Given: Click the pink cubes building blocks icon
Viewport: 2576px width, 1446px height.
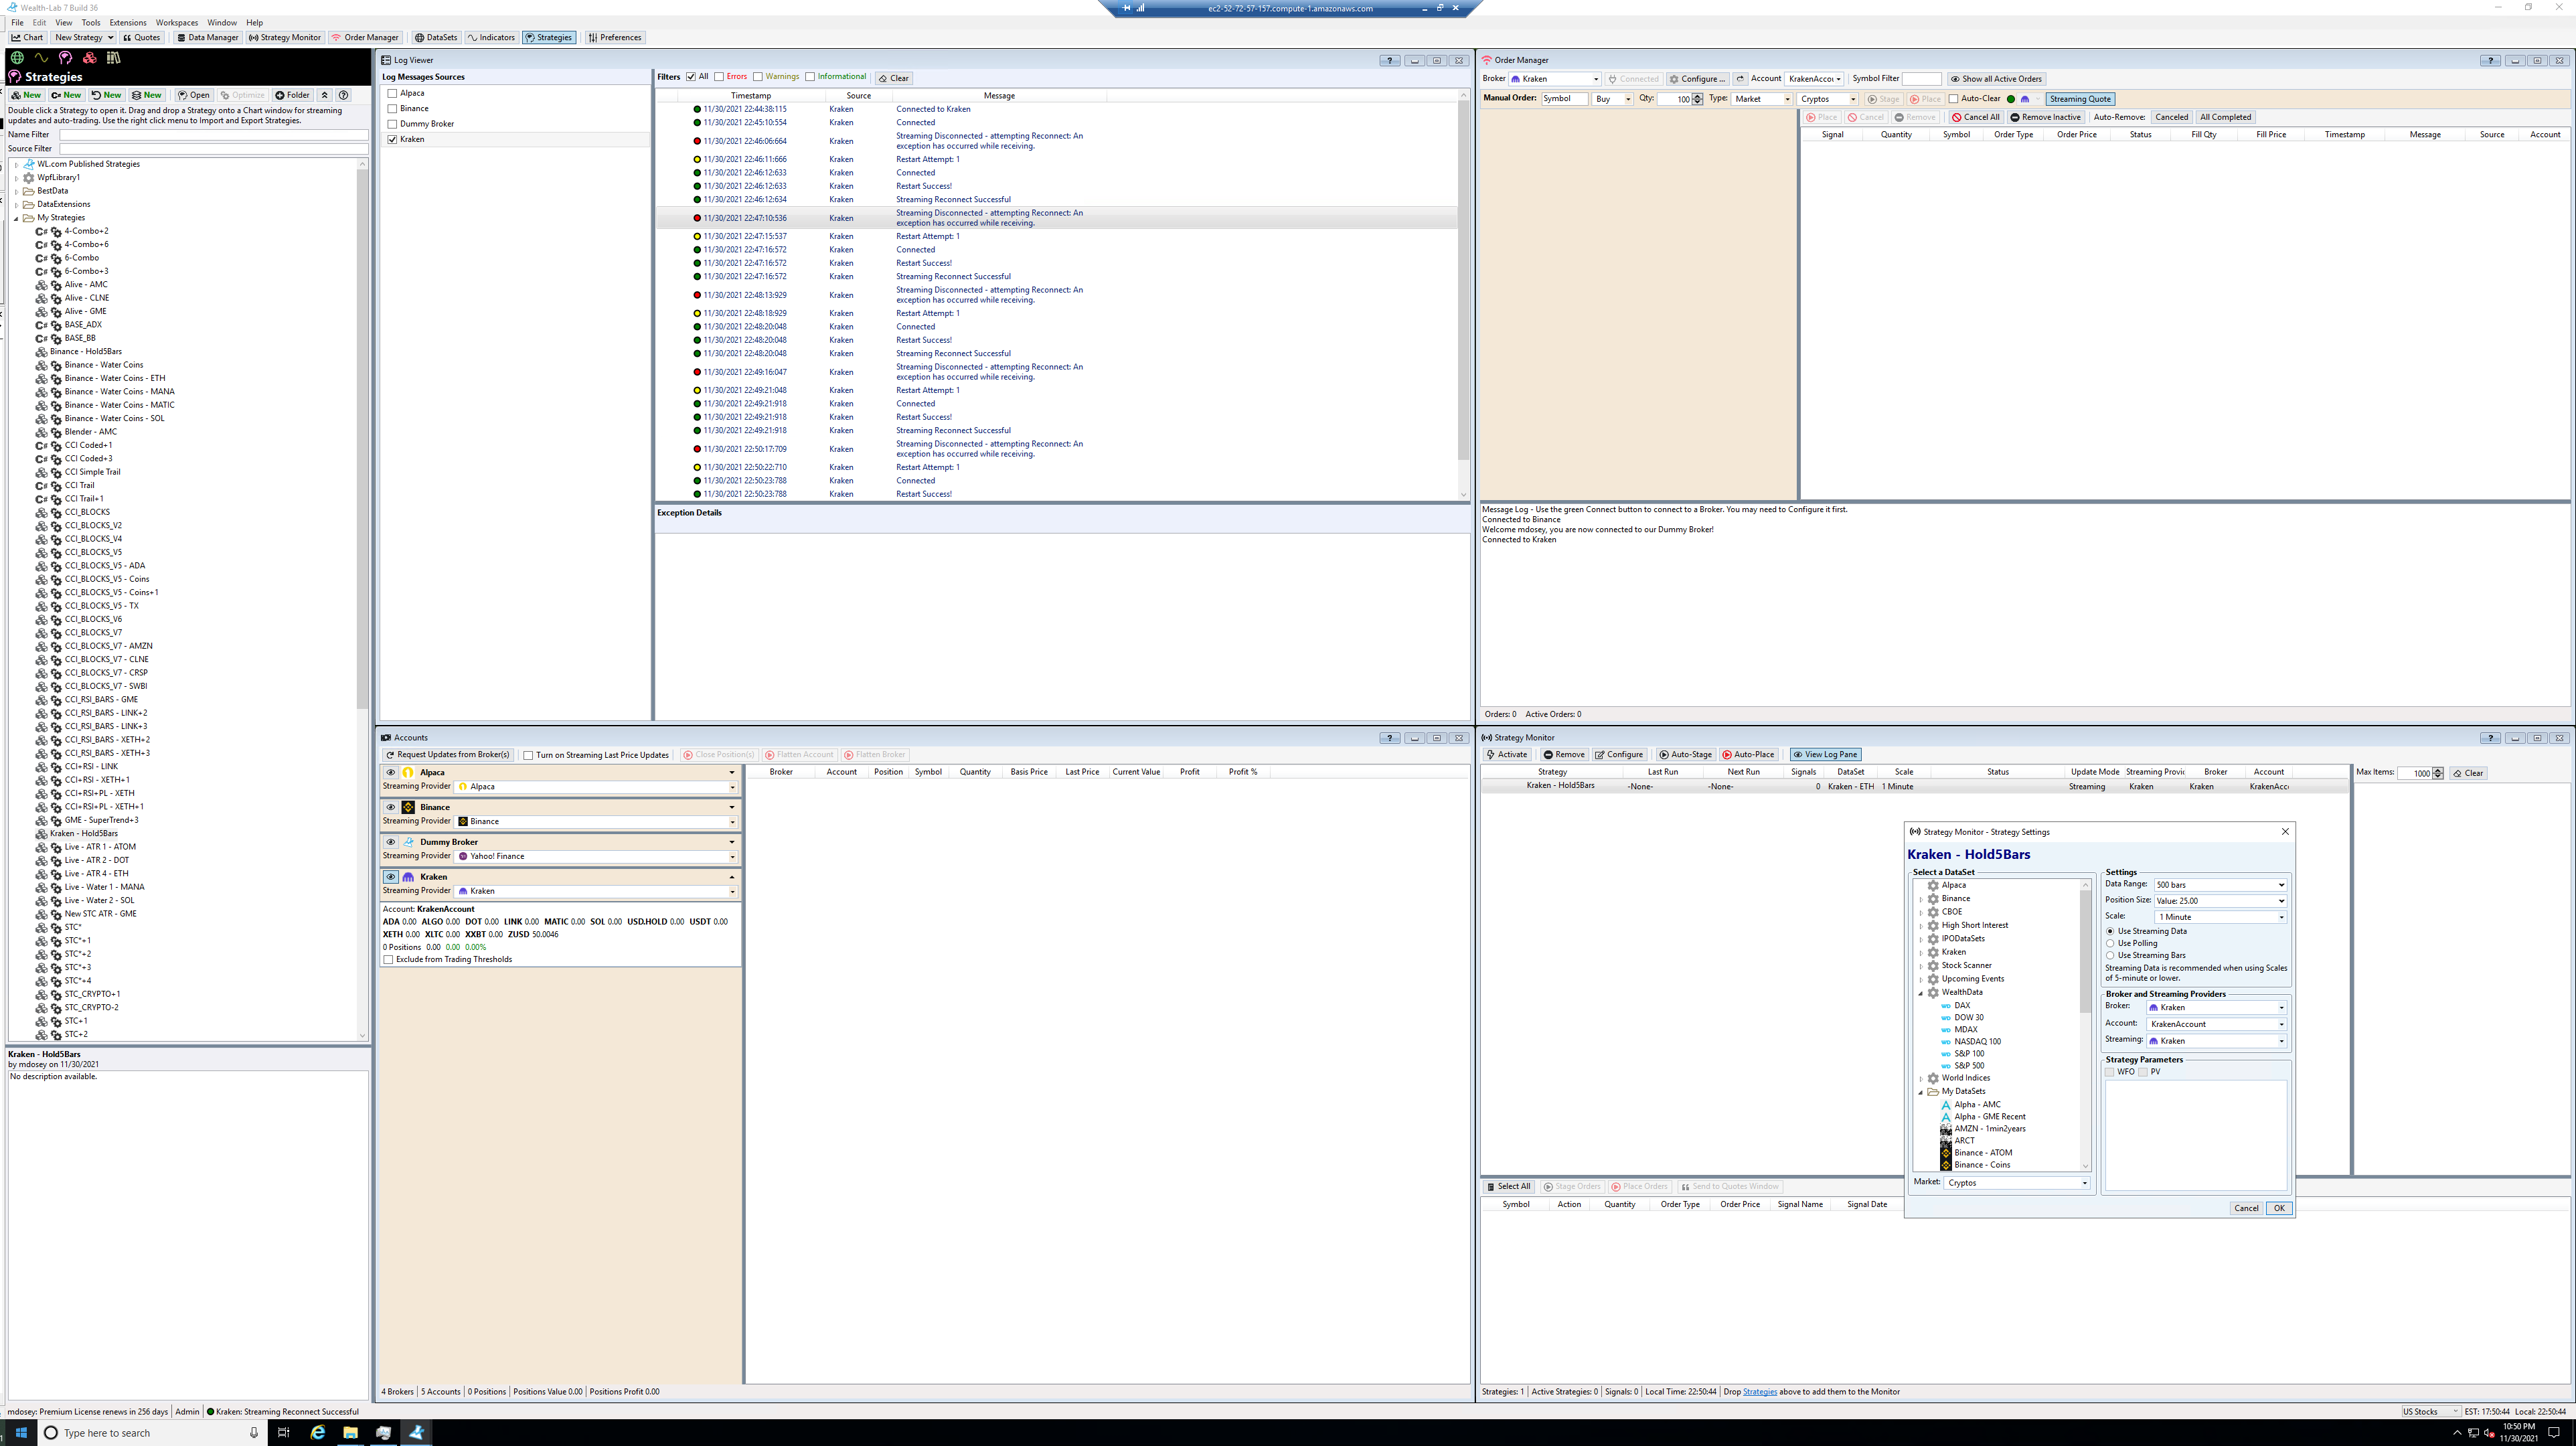Looking at the screenshot, I should [89, 58].
